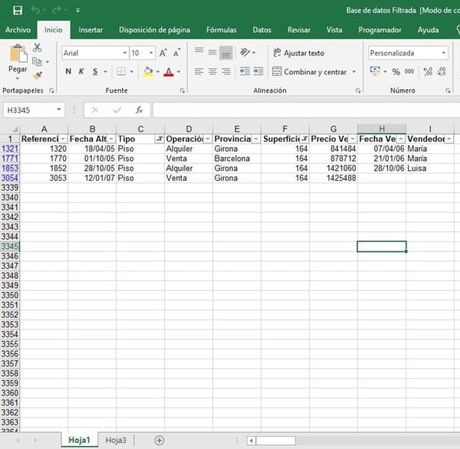
Task: Toggle Ajustar texto wrap text
Action: [x=297, y=53]
